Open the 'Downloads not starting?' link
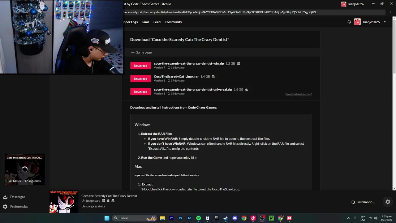The height and width of the screenshot is (223, 396). click(299, 94)
